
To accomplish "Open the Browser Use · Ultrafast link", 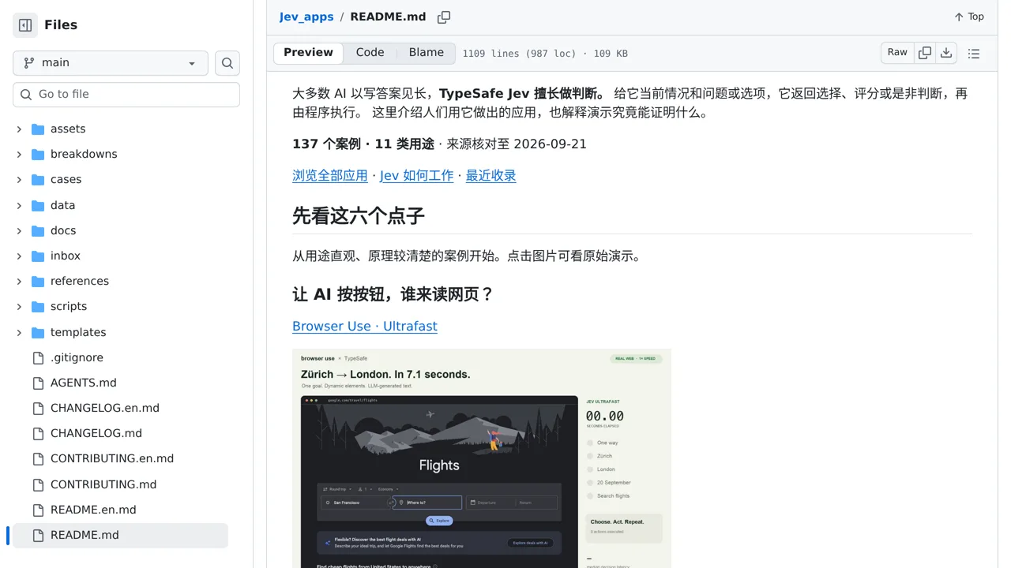I will [365, 326].
